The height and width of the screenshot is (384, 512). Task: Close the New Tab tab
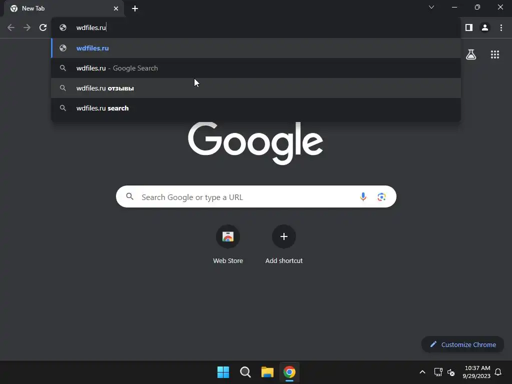tap(116, 8)
